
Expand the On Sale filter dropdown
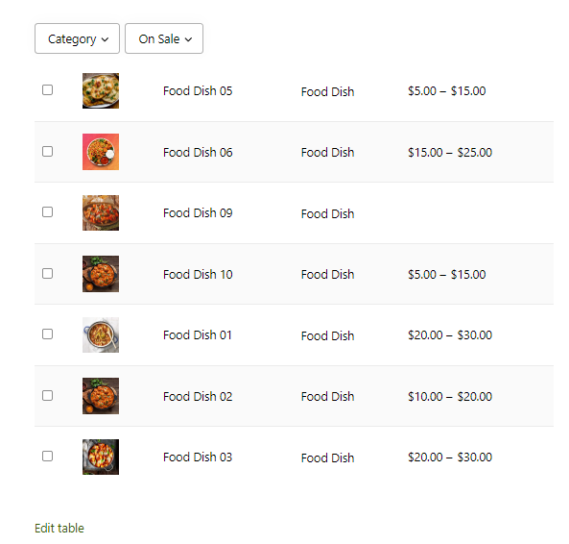pyautogui.click(x=164, y=38)
